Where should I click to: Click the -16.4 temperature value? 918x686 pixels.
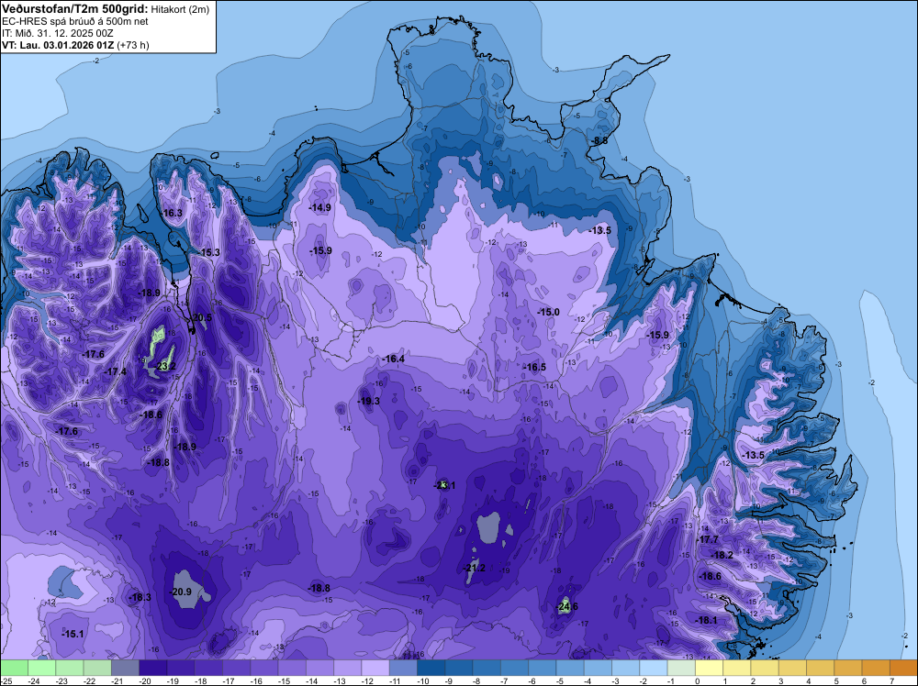[394, 360]
